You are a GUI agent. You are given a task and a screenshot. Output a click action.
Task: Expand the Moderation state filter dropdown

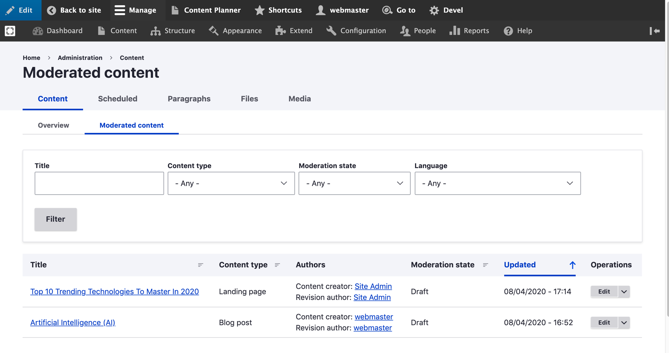tap(354, 183)
